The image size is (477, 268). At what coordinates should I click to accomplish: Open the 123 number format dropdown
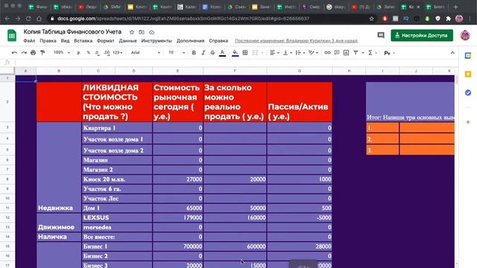click(x=118, y=53)
